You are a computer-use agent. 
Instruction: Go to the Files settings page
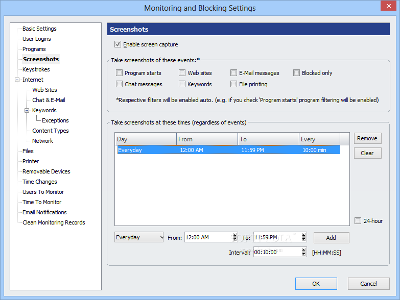pyautogui.click(x=28, y=151)
